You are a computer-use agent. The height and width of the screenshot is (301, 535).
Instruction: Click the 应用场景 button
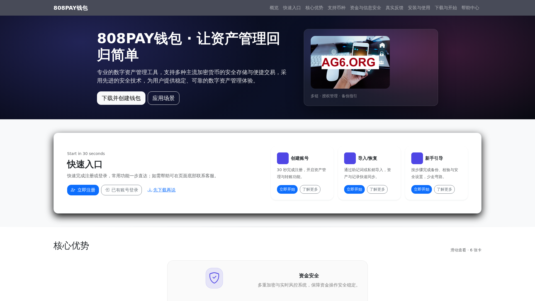pyautogui.click(x=164, y=98)
